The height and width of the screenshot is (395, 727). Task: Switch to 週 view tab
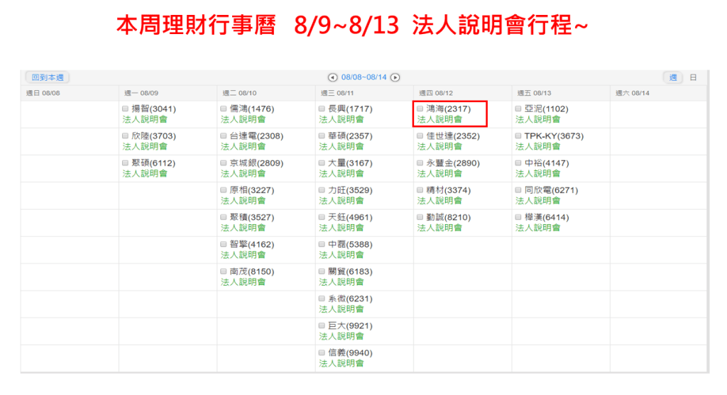(x=672, y=77)
